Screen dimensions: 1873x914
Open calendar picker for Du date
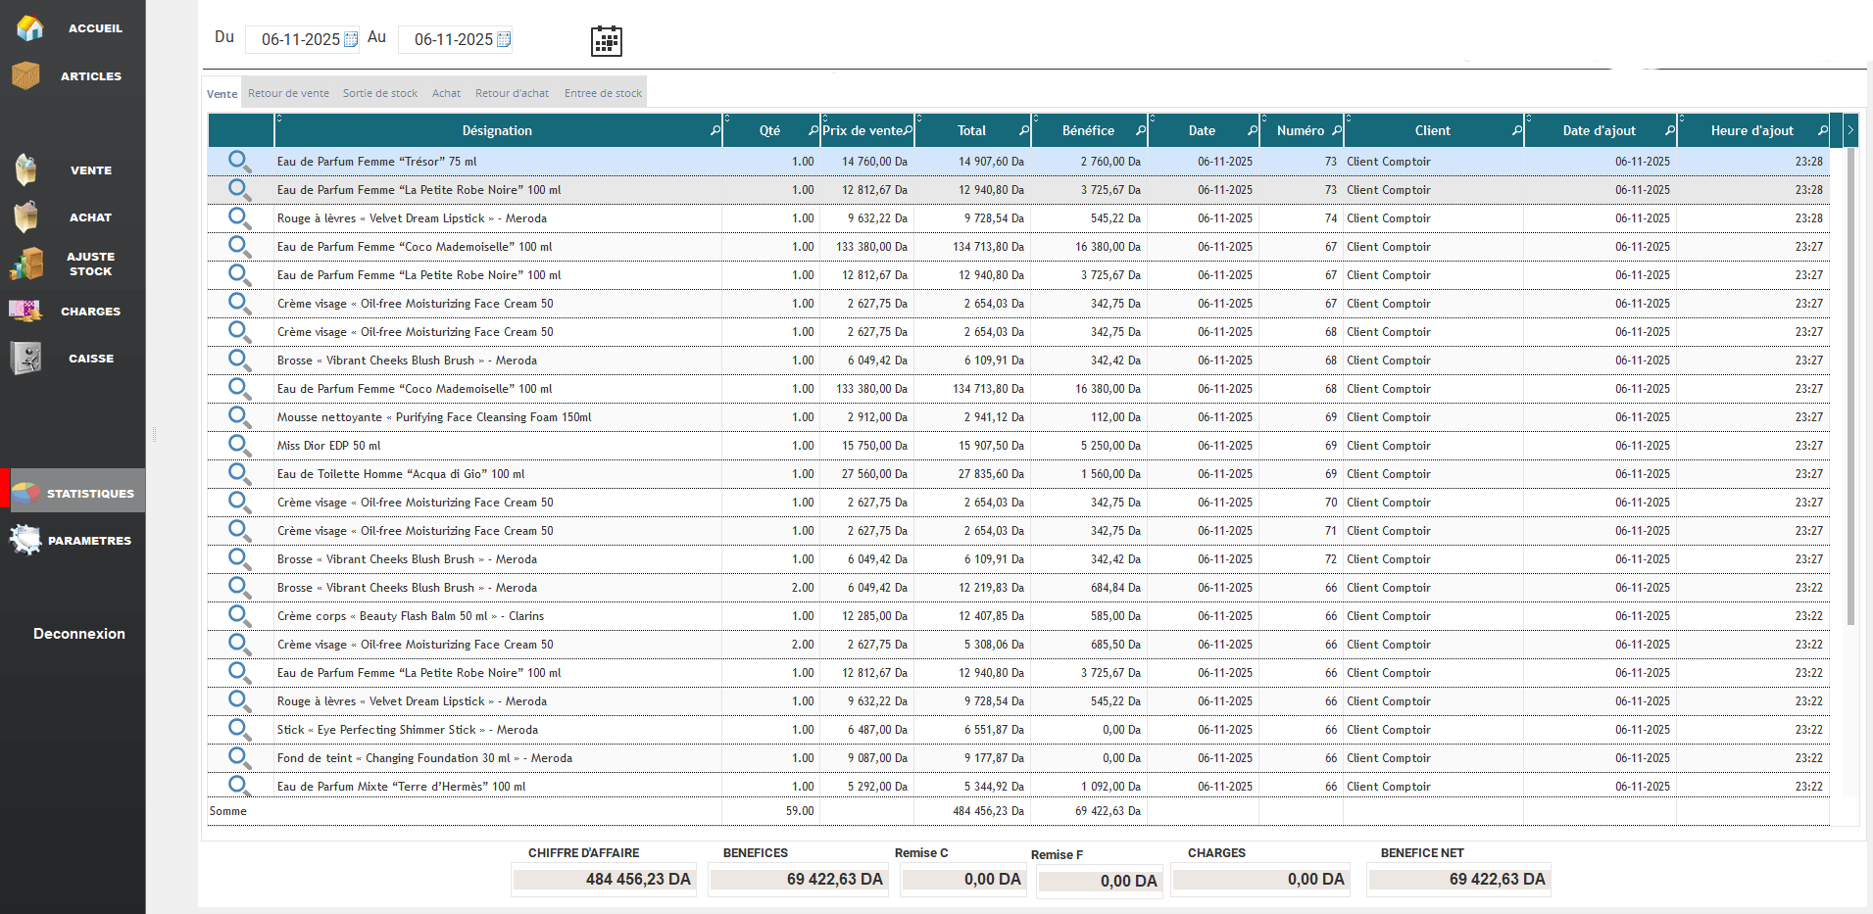click(x=351, y=39)
